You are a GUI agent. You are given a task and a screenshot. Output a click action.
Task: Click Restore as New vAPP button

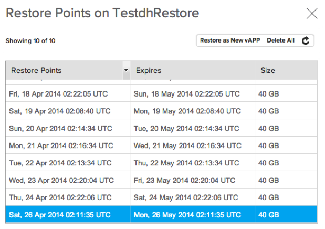tap(230, 40)
